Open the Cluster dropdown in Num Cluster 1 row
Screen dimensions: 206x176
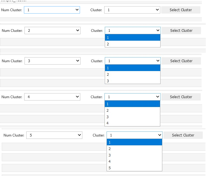click(132, 10)
